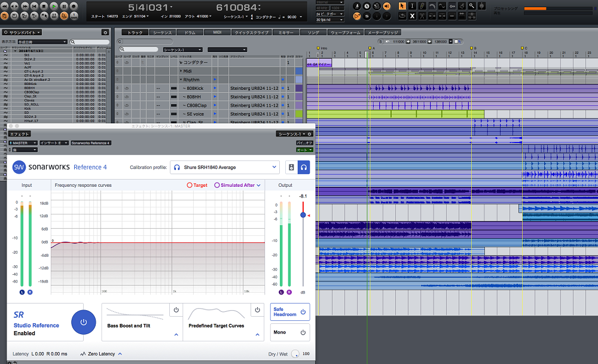Open the Calibration profile dropdown
The image size is (598, 364).
(x=225, y=167)
